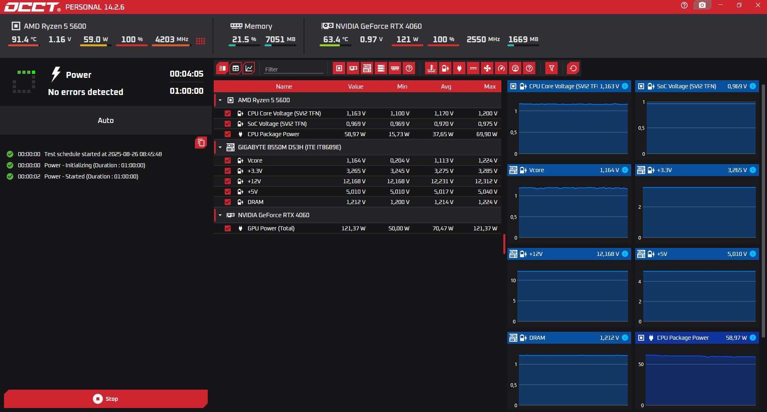Viewport: 767px width, 412px height.
Task: Switch to split list and graph view
Action: 223,68
